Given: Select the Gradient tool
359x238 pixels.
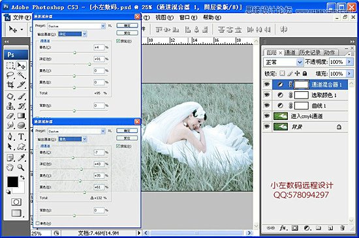Looking at the screenshot, I should [x=21, y=115].
